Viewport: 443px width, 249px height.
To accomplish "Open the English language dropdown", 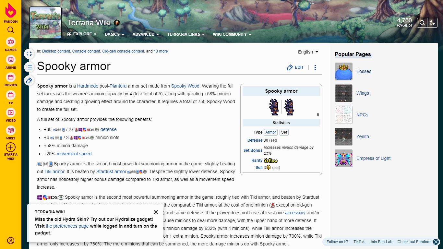I will click(x=308, y=52).
